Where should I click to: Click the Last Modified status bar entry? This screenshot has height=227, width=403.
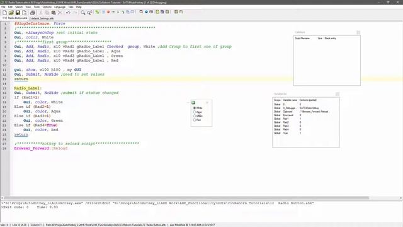click(192, 225)
